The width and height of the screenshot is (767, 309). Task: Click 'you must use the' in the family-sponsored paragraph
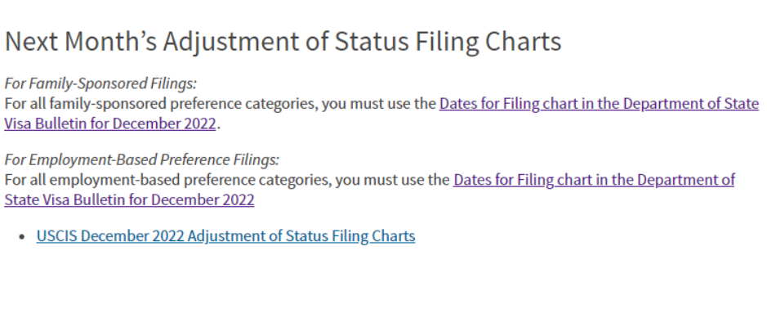(x=379, y=104)
